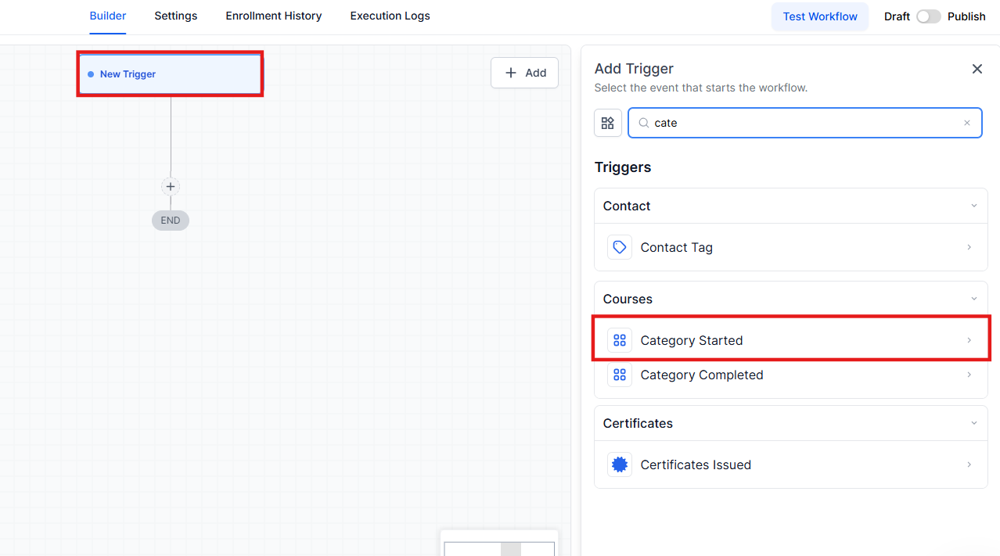The height and width of the screenshot is (556, 1000).
Task: Select the New Trigger node
Action: (170, 74)
